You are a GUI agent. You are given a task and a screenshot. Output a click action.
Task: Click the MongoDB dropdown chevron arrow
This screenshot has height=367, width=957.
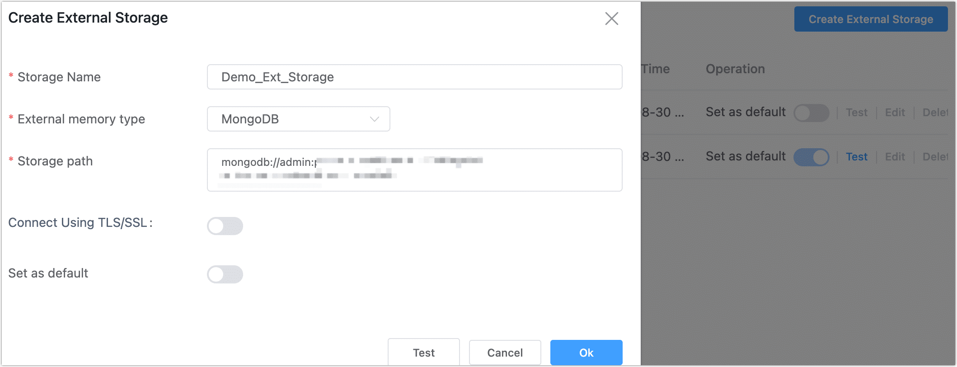[374, 119]
